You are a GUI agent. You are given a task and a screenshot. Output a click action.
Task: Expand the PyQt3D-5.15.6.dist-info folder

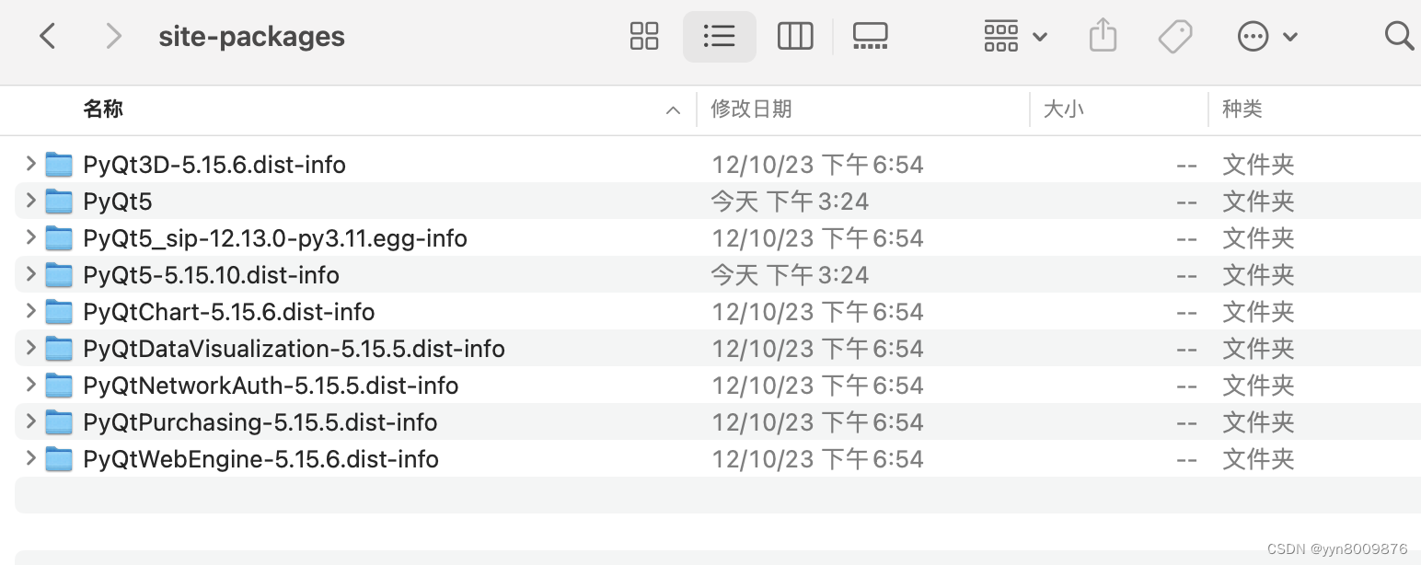point(30,164)
